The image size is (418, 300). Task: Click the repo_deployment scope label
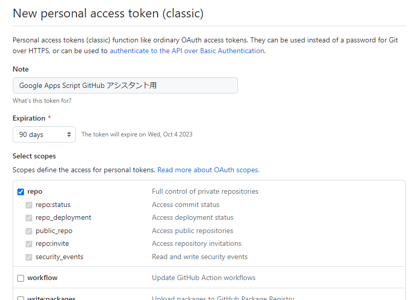coord(63,218)
